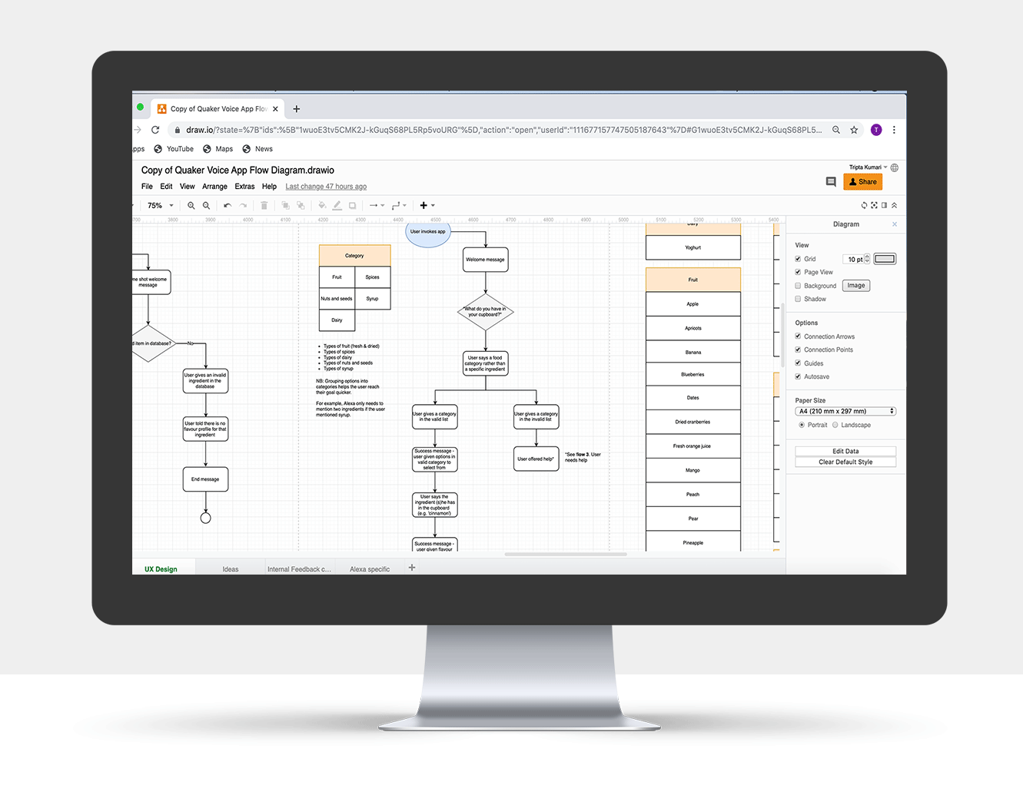1023x792 pixels.
Task: Click the background Image button
Action: [856, 286]
